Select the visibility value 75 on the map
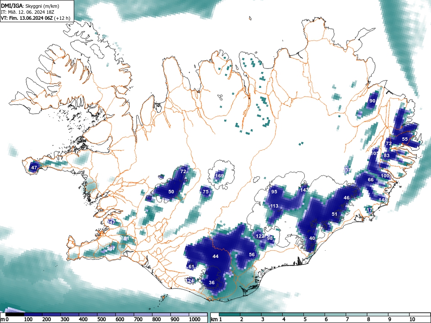431x323 pixels. [x=206, y=192]
